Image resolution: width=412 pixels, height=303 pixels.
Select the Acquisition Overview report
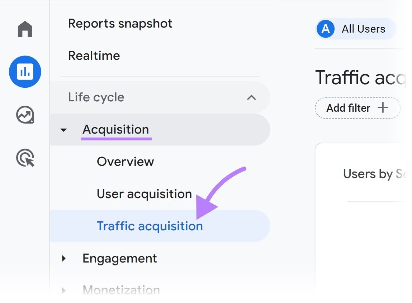tap(125, 162)
